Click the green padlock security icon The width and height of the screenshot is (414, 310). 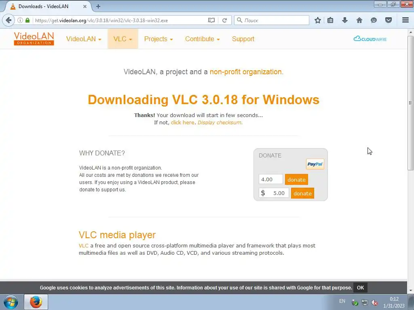27,20
